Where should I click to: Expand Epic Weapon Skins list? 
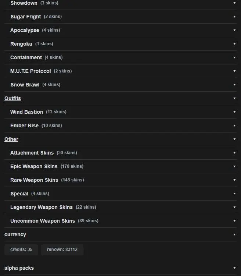pos(120,166)
